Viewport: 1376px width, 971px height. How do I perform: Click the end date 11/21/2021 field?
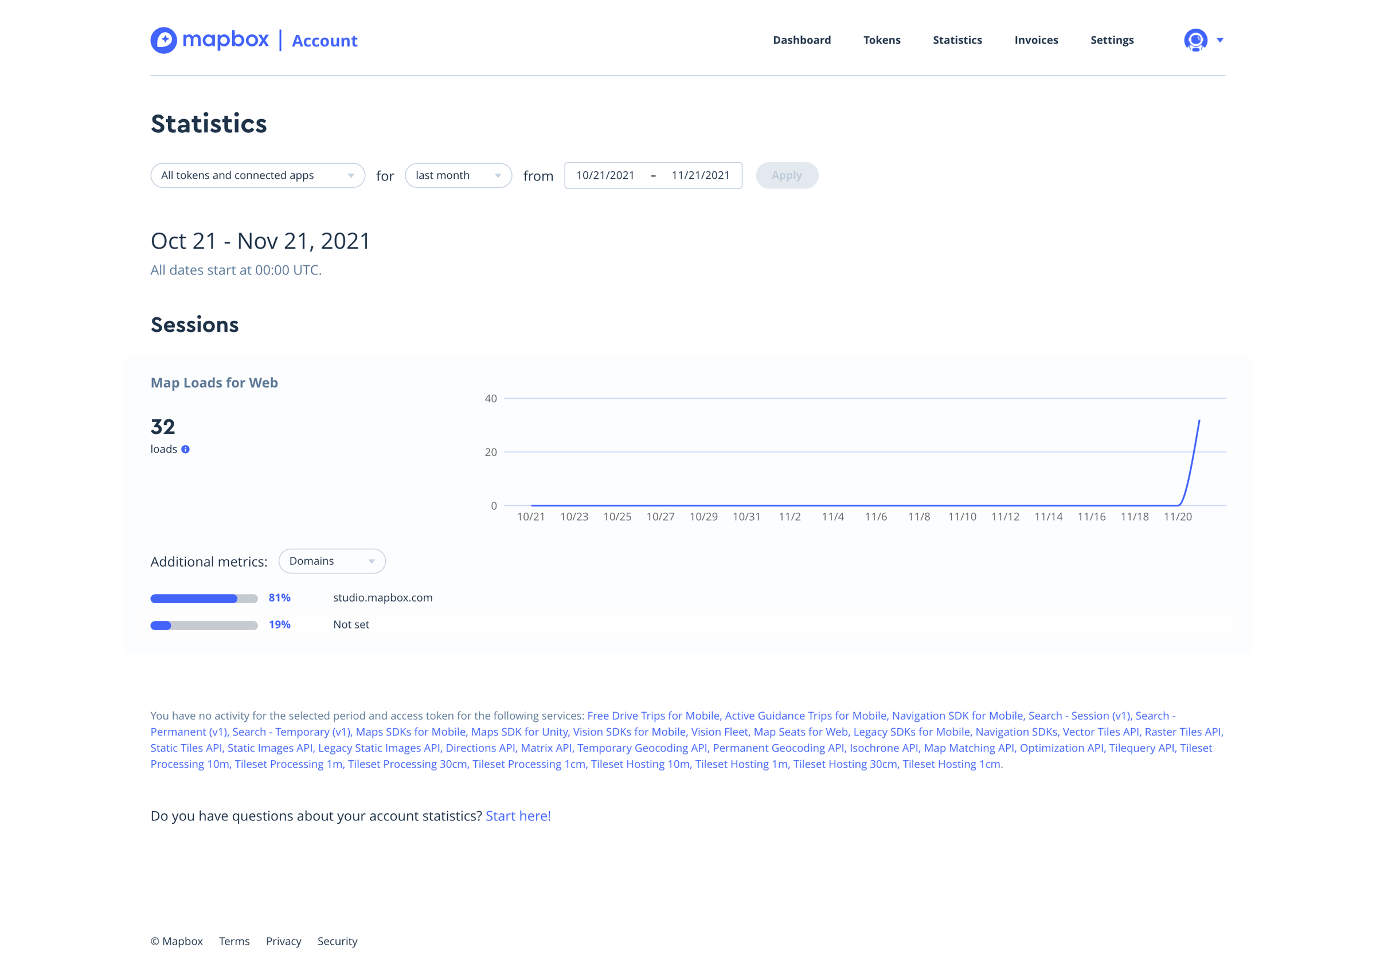click(700, 175)
